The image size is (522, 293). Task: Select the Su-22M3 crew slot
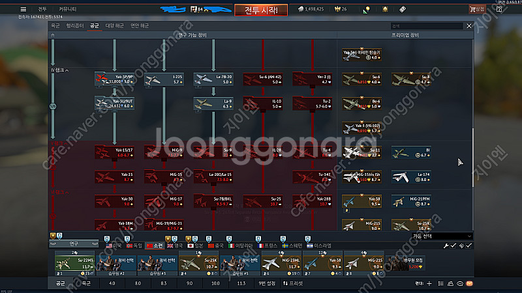click(x=74, y=264)
